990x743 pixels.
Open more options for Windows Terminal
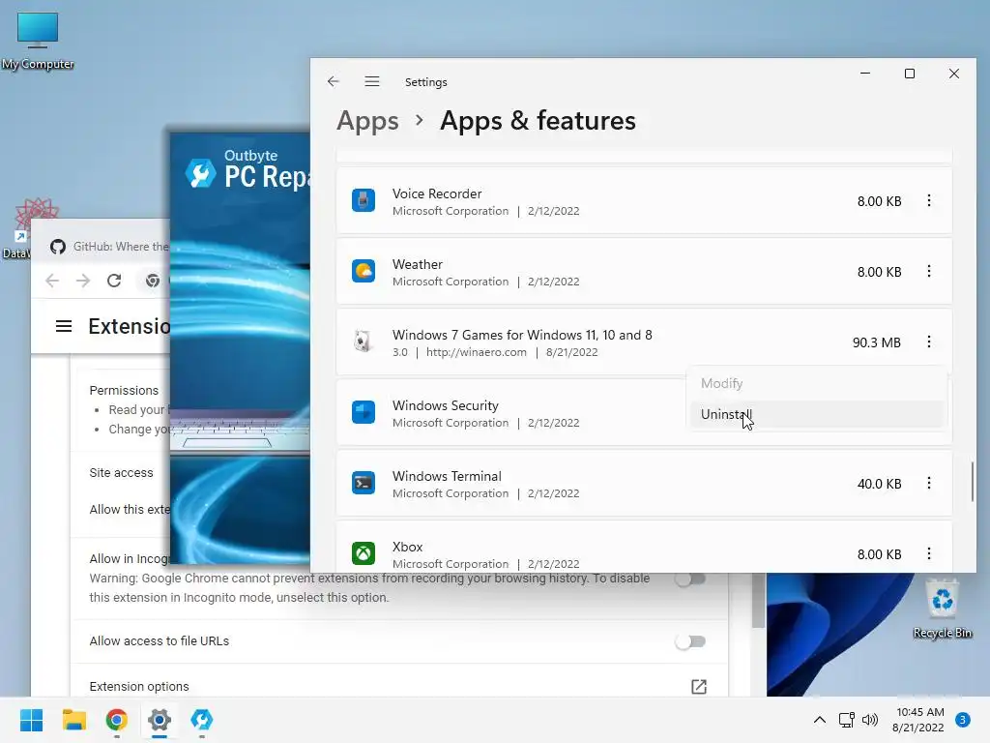(929, 484)
